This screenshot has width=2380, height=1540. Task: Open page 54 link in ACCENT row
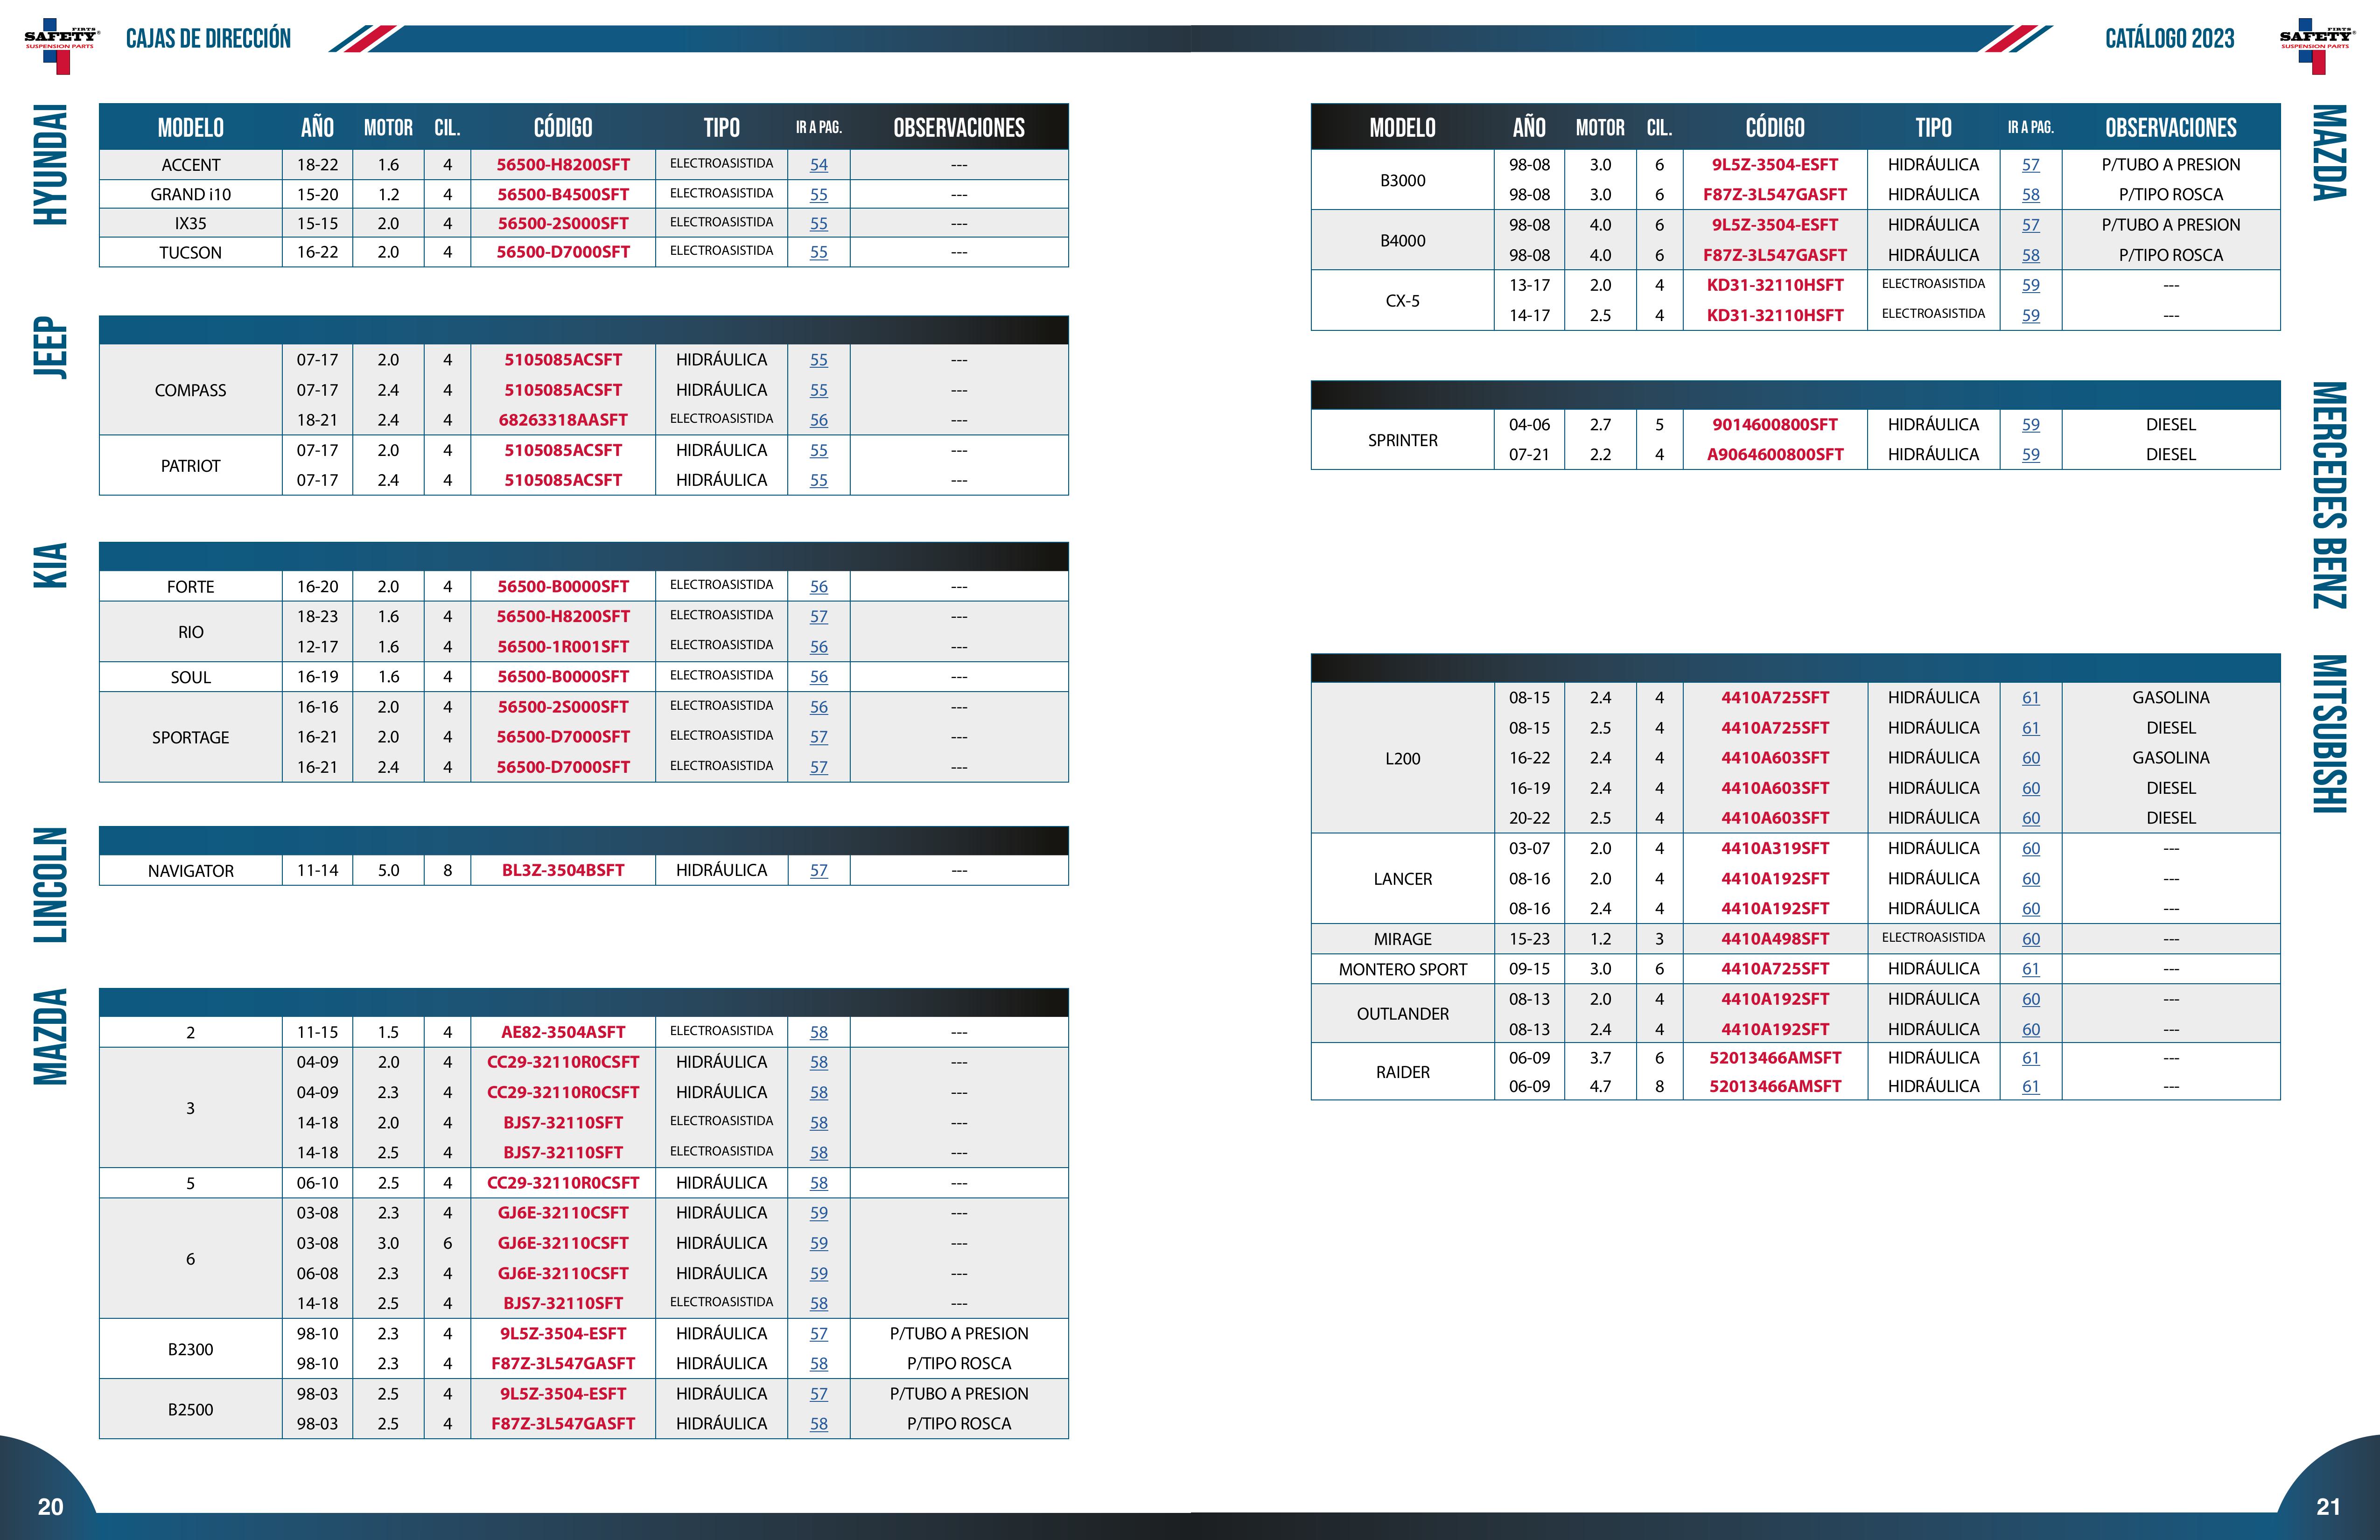pyautogui.click(x=819, y=165)
